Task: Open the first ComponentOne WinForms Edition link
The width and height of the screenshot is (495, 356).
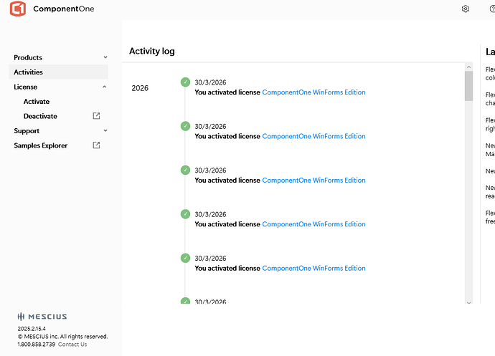Action: pyautogui.click(x=313, y=92)
